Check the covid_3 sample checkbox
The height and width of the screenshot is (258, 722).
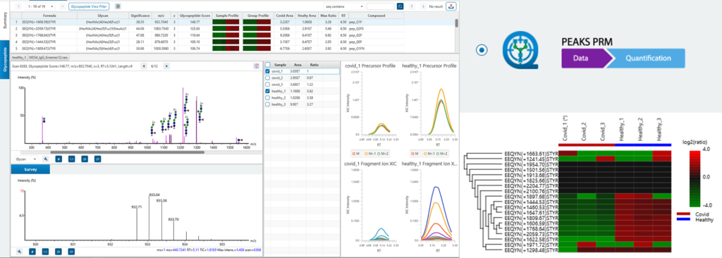tap(268, 85)
